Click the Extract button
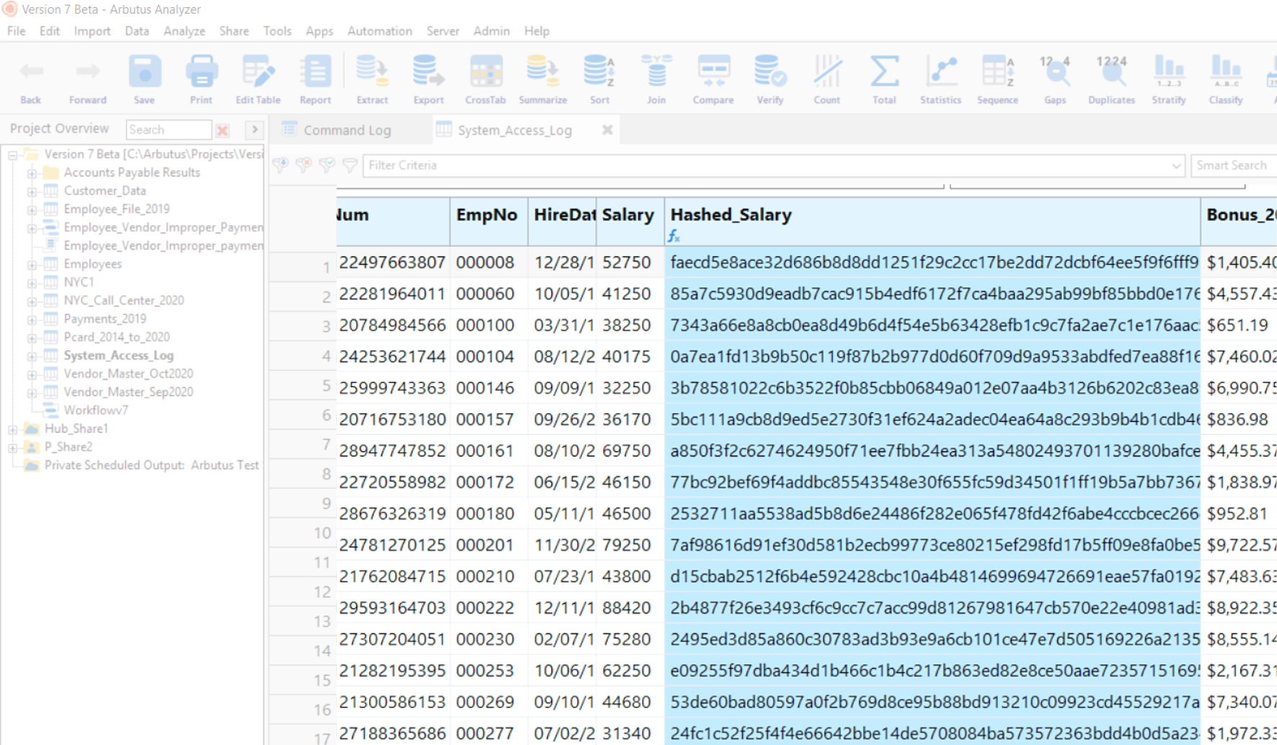 point(371,78)
